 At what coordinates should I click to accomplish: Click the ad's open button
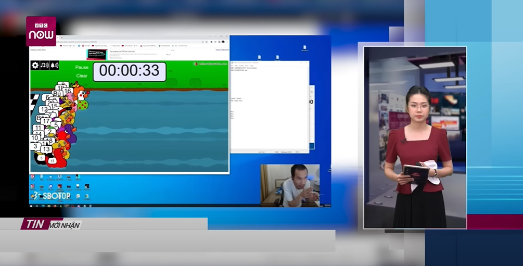[x=168, y=55]
